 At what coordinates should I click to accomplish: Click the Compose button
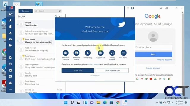(x=26, y=11)
